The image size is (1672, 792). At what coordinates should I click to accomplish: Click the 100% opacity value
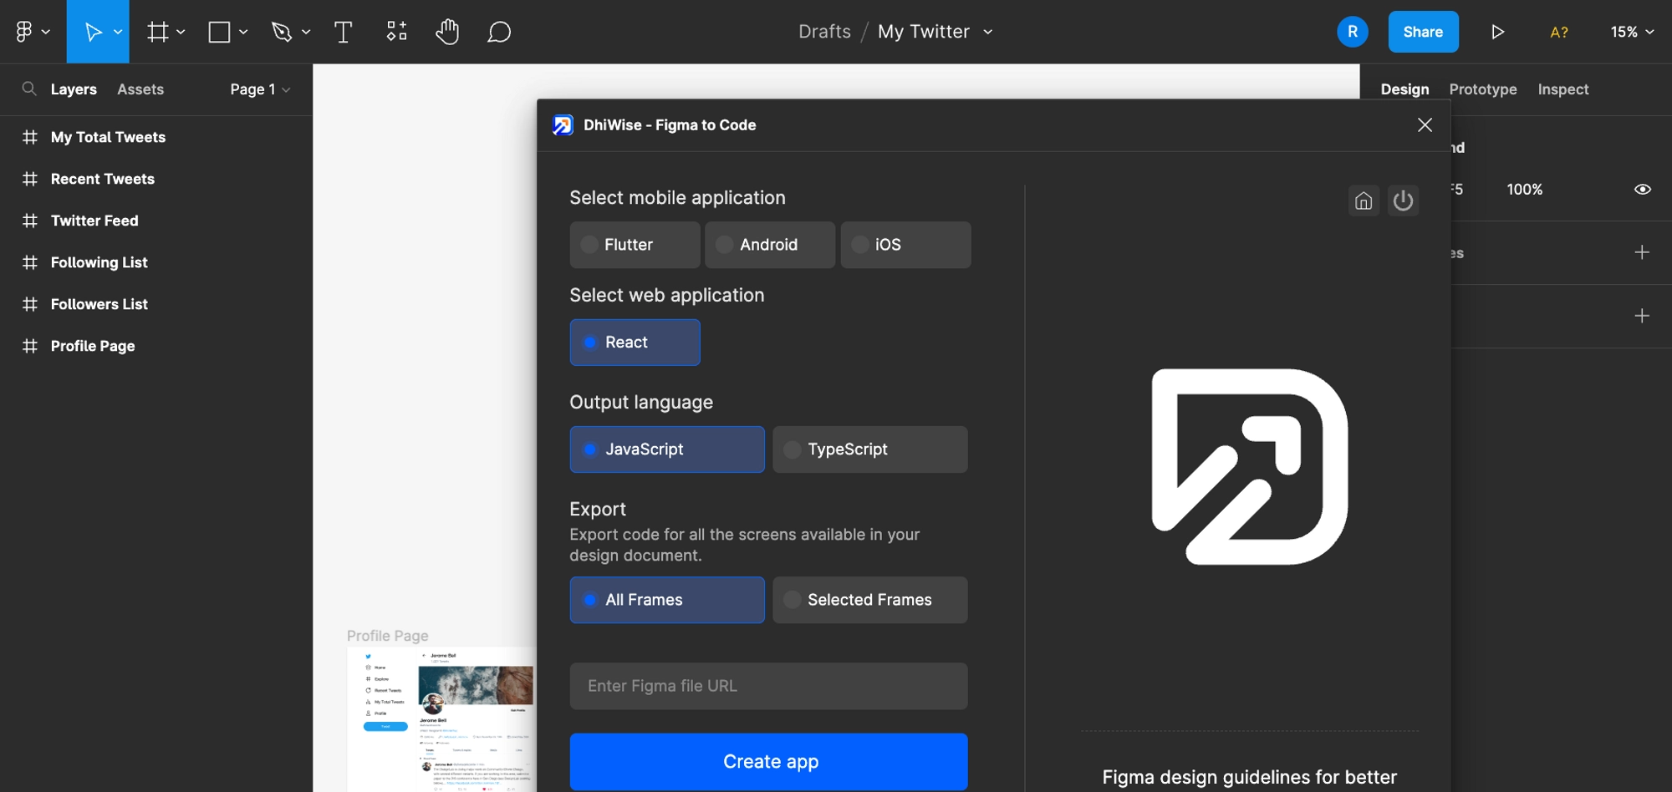(x=1524, y=190)
